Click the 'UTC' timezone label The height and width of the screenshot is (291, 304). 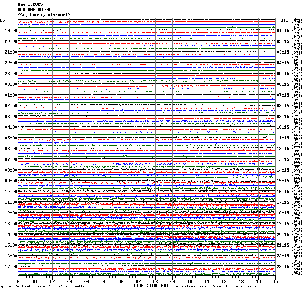coord(284,20)
